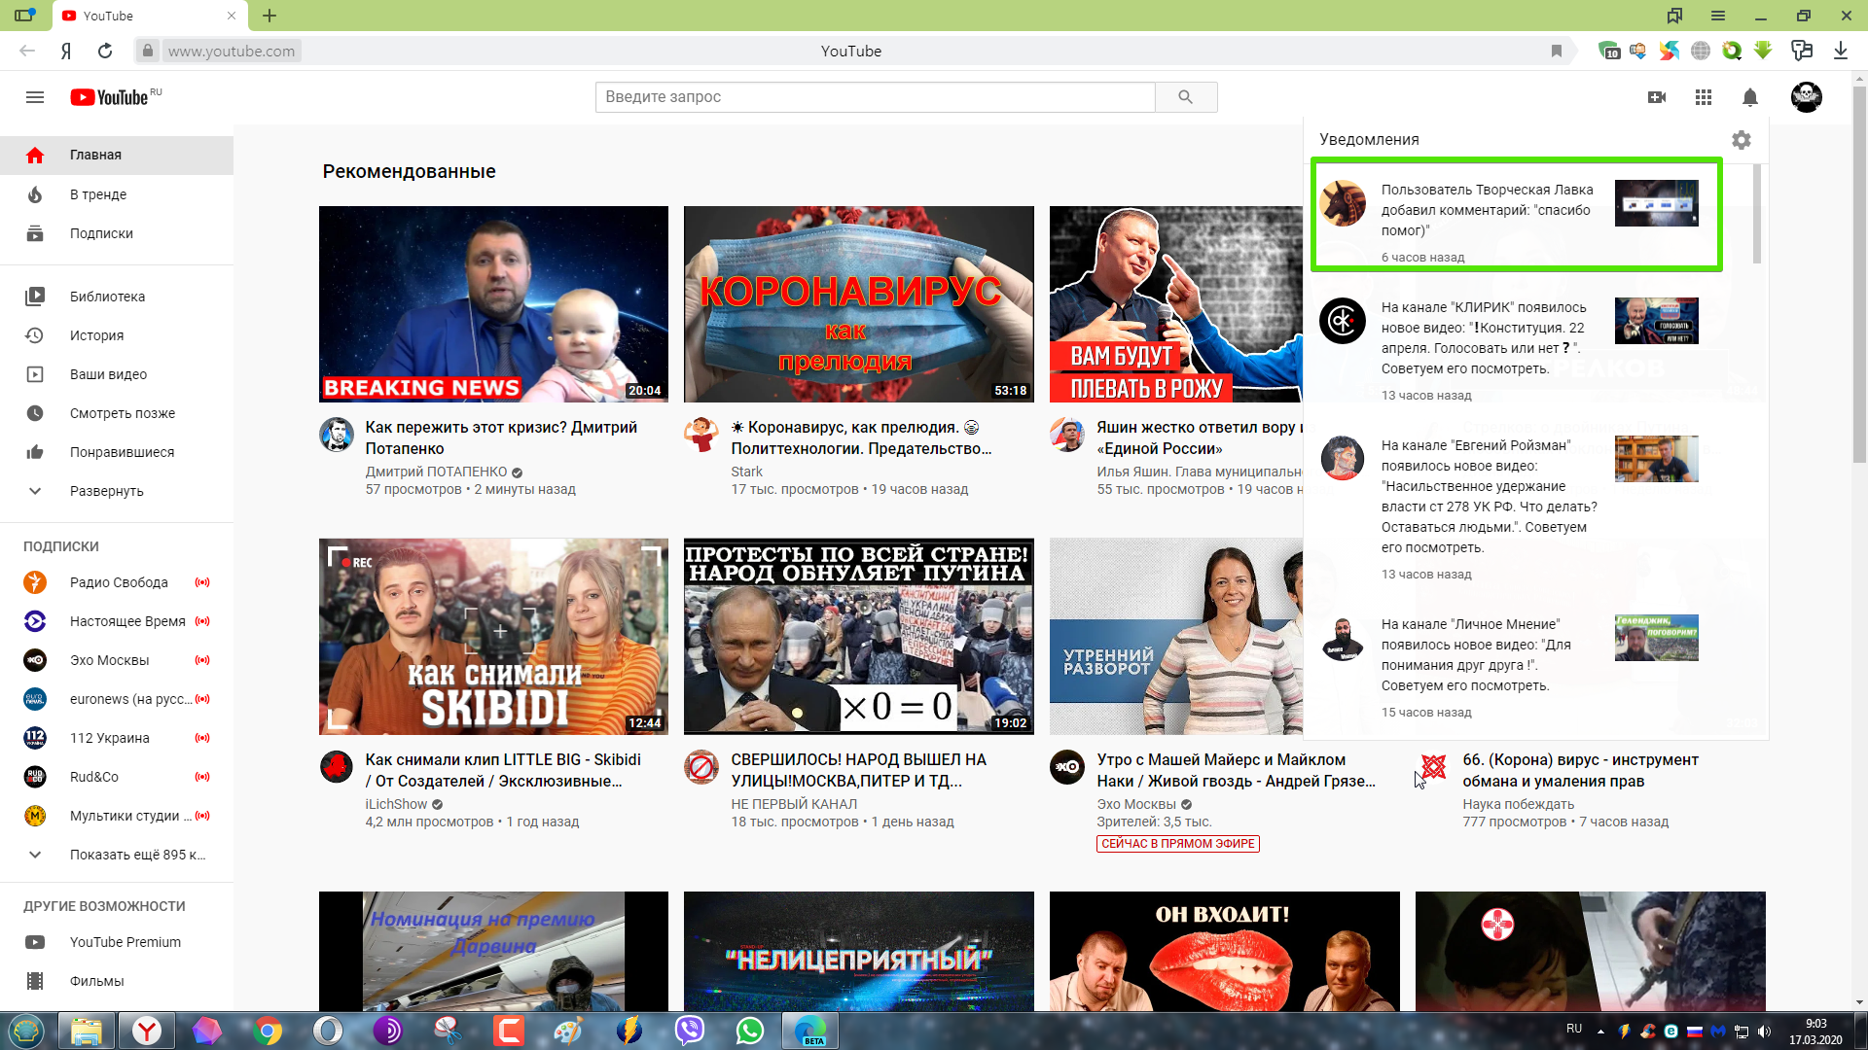This screenshot has height=1050, width=1868.
Task: Open the Дмитрий ПОТАПЕНКО channel link
Action: (436, 472)
